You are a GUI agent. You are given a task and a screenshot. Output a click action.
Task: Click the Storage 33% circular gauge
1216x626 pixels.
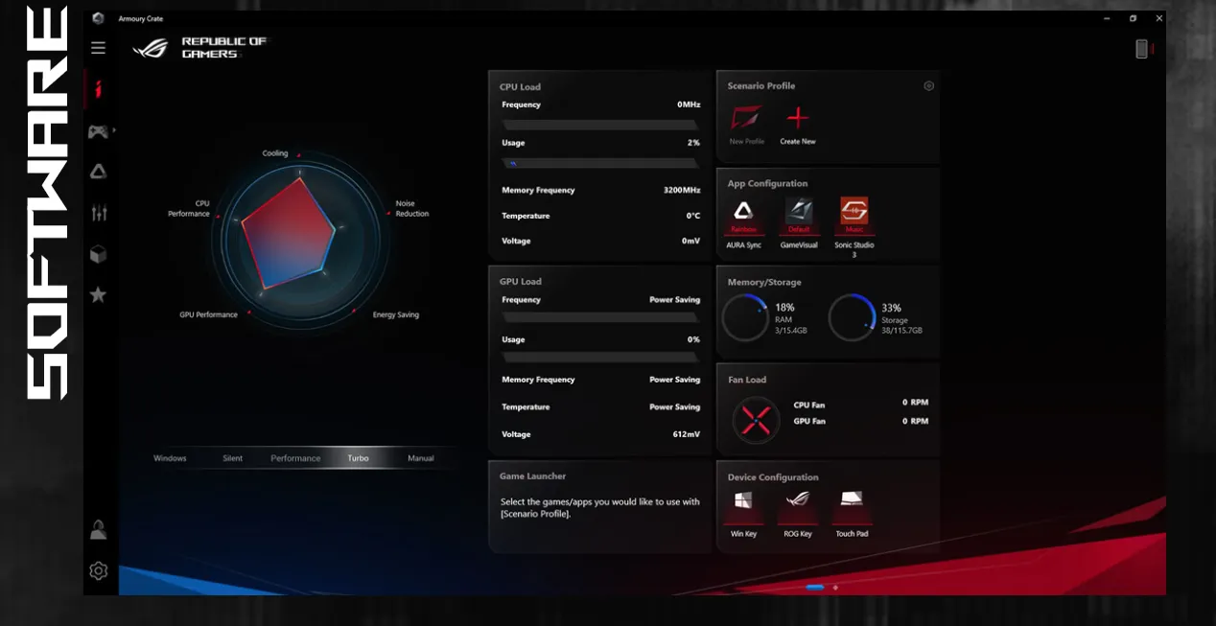(852, 318)
